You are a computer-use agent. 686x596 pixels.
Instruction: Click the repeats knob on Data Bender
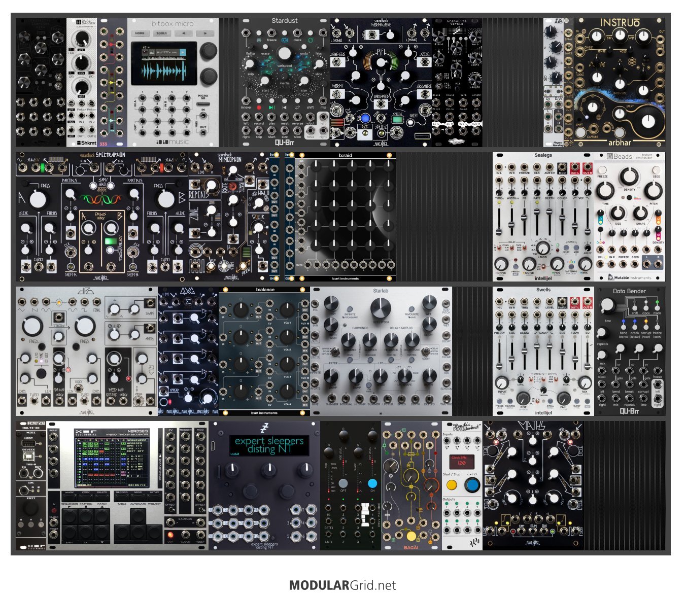(x=602, y=333)
